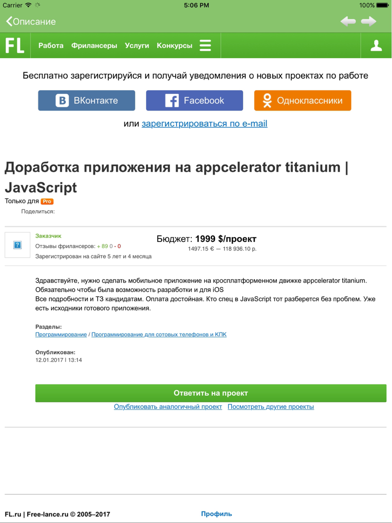The width and height of the screenshot is (392, 523).
Task: Open the user profile icon
Action: (376, 45)
